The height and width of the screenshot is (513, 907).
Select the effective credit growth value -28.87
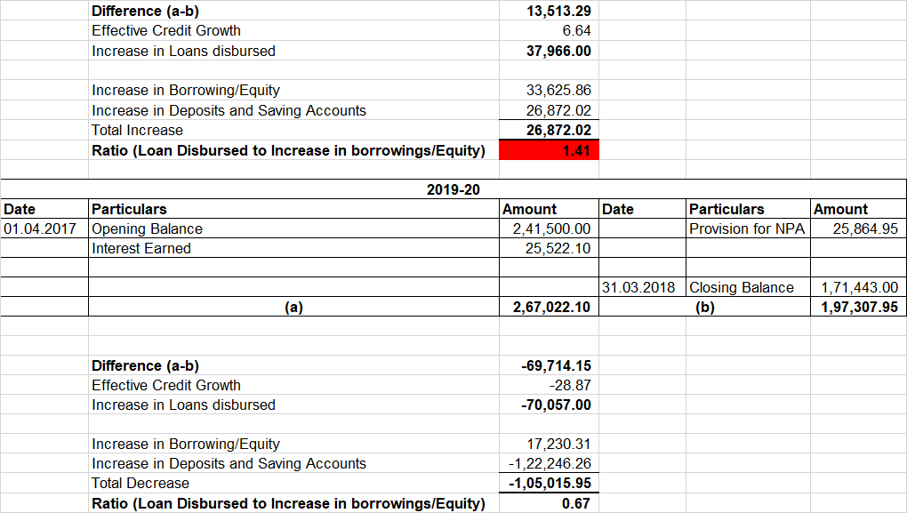click(x=549, y=385)
